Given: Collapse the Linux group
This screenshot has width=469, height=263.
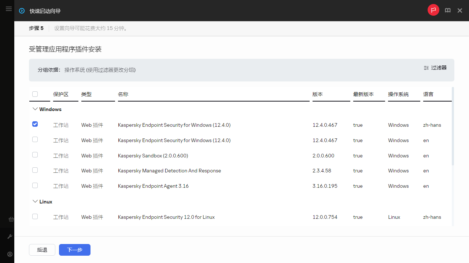Looking at the screenshot, I should coord(35,201).
